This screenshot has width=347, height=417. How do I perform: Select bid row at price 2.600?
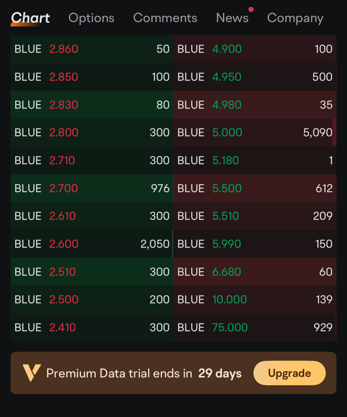pyautogui.click(x=92, y=244)
